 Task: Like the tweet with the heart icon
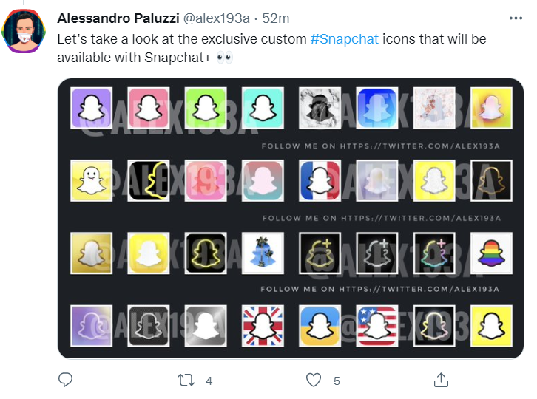point(314,380)
